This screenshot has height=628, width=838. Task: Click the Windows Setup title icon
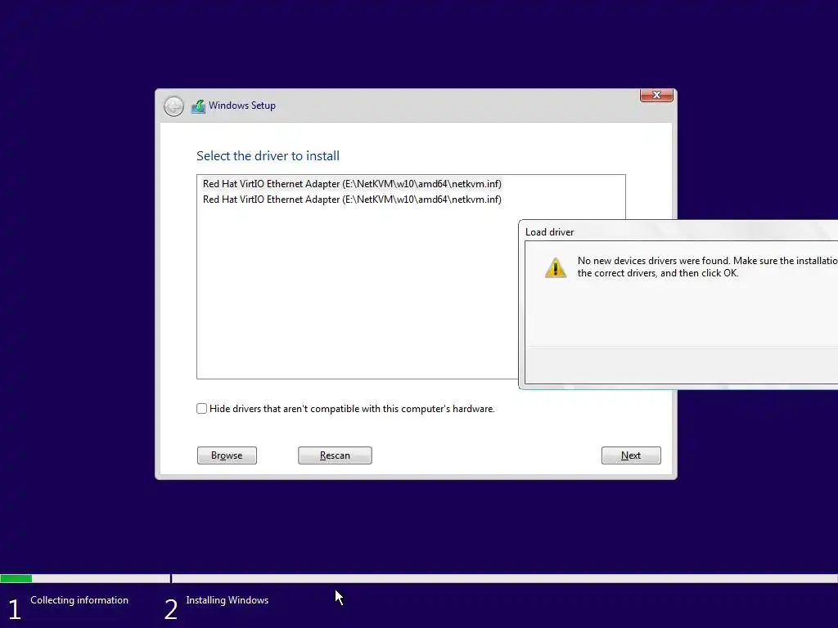[198, 106]
